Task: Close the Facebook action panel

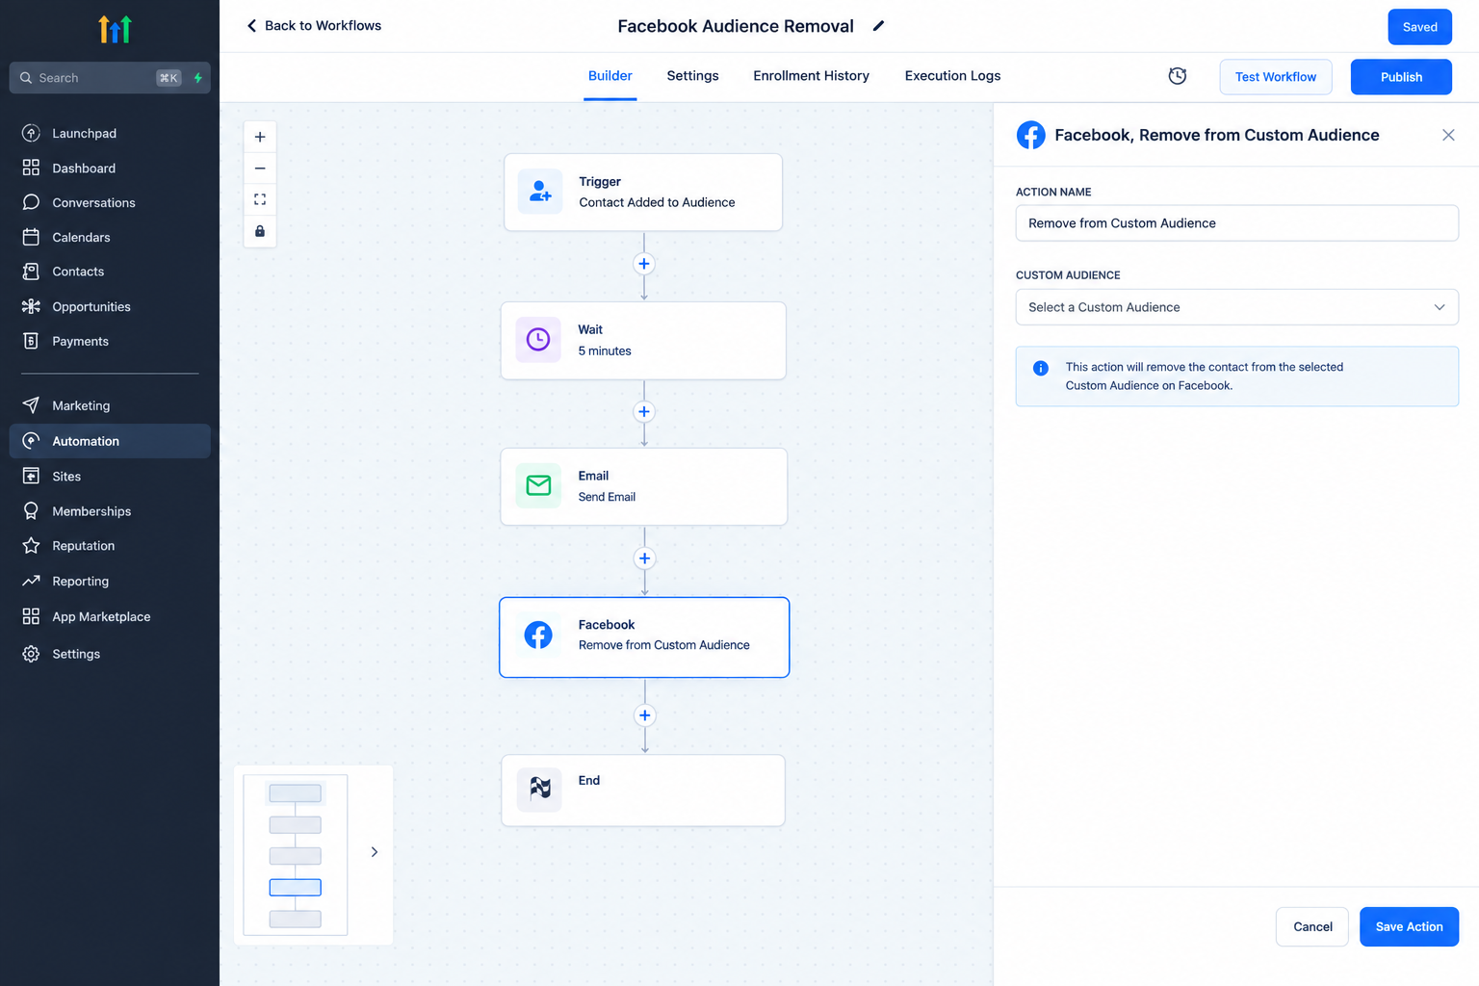Action: coord(1448,135)
